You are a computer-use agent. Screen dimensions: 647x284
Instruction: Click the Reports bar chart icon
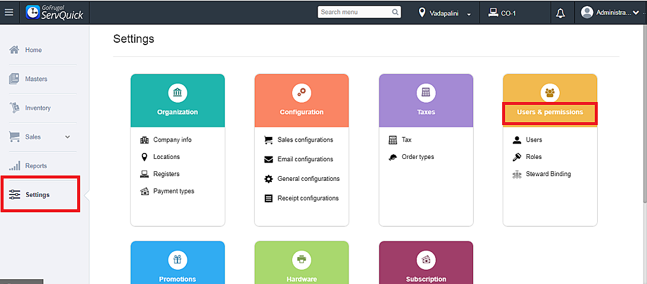click(x=14, y=165)
